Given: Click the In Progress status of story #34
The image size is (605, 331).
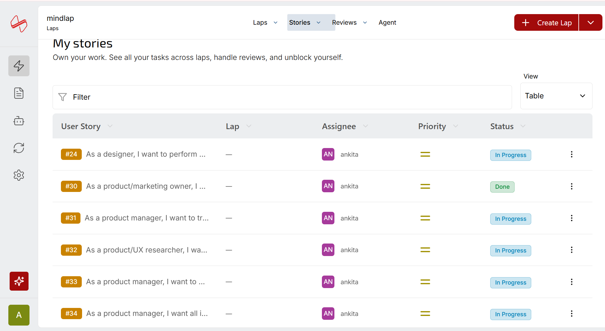Looking at the screenshot, I should [x=510, y=314].
